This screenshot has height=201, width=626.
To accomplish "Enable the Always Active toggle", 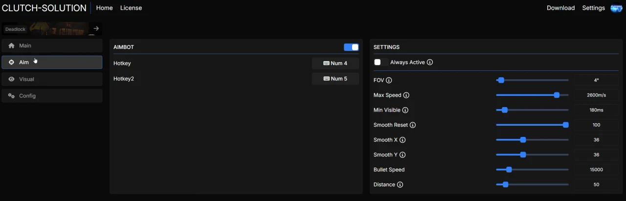I will click(381, 62).
